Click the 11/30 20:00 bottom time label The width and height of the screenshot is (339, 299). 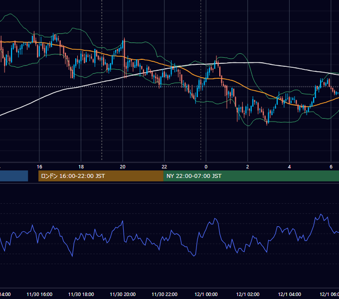pyautogui.click(x=123, y=295)
